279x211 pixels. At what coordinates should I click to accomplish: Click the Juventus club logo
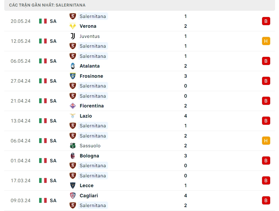(x=72, y=36)
